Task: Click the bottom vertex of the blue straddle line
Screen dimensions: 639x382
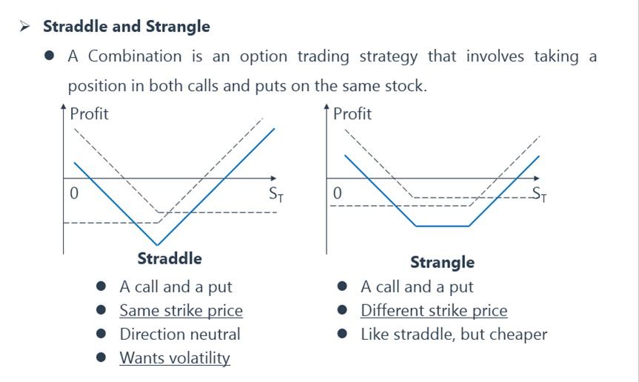Action: (157, 244)
